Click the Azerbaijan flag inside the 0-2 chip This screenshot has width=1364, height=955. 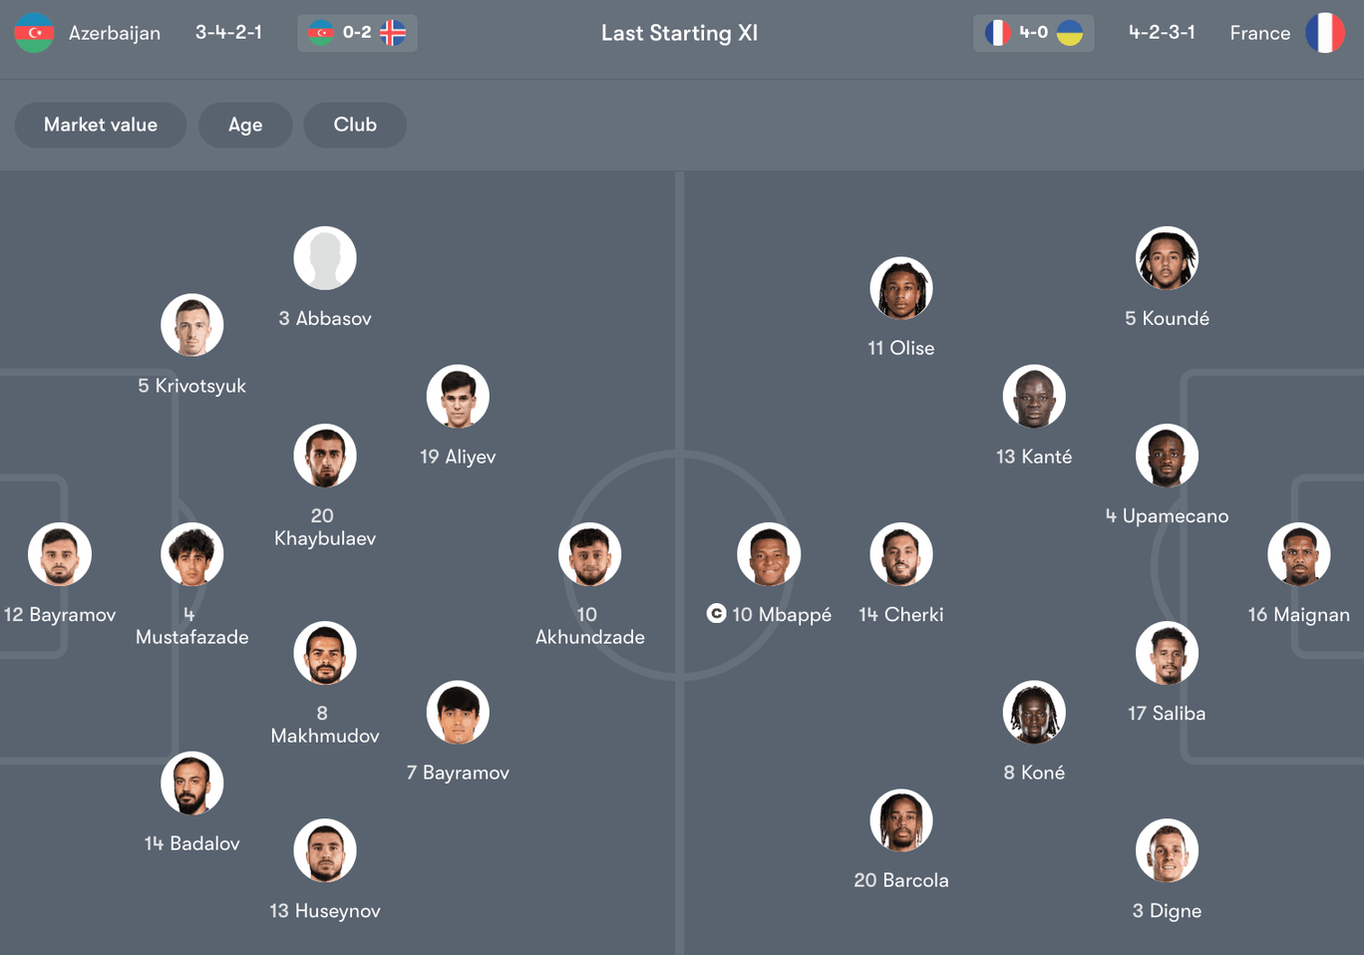click(x=321, y=32)
